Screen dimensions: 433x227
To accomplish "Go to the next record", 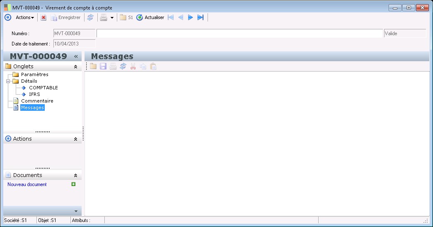I will [191, 17].
